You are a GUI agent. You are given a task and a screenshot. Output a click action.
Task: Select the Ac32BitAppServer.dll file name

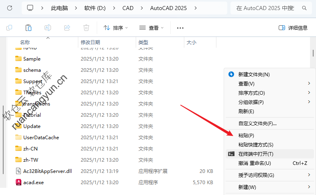[47, 171]
